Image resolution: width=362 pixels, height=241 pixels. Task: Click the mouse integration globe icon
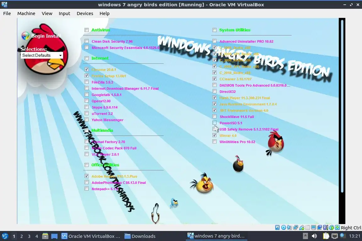332,228
